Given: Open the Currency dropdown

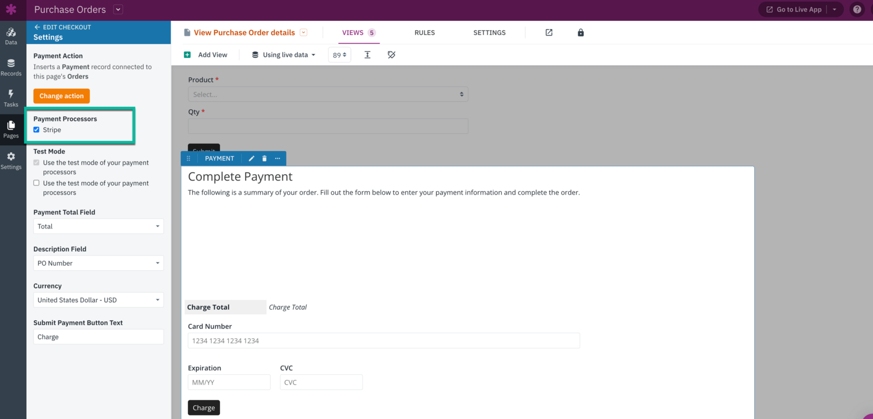Looking at the screenshot, I should click(98, 300).
